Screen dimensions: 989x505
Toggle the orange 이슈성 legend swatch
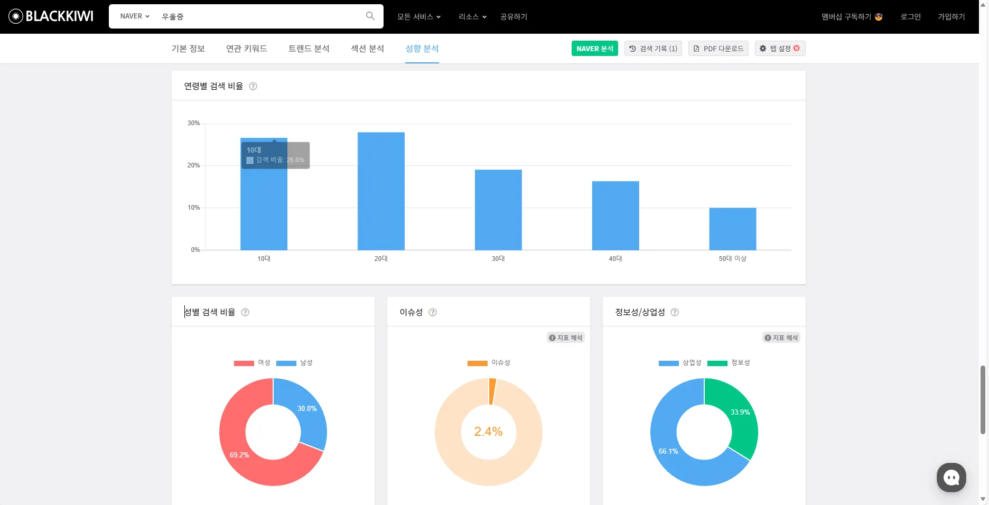478,363
